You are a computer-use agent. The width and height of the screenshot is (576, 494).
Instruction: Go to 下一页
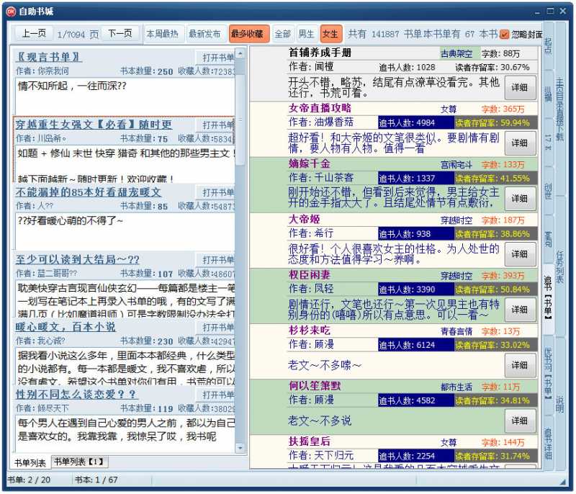tap(120, 34)
